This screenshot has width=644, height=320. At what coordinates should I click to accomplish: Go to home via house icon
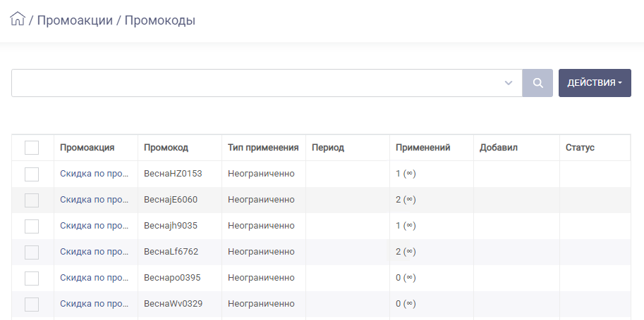[18, 19]
